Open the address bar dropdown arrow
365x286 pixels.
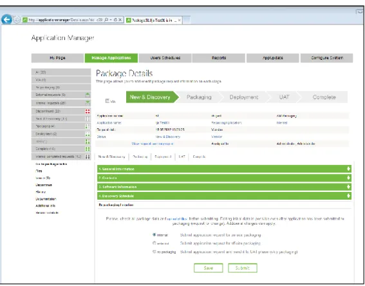[111, 20]
